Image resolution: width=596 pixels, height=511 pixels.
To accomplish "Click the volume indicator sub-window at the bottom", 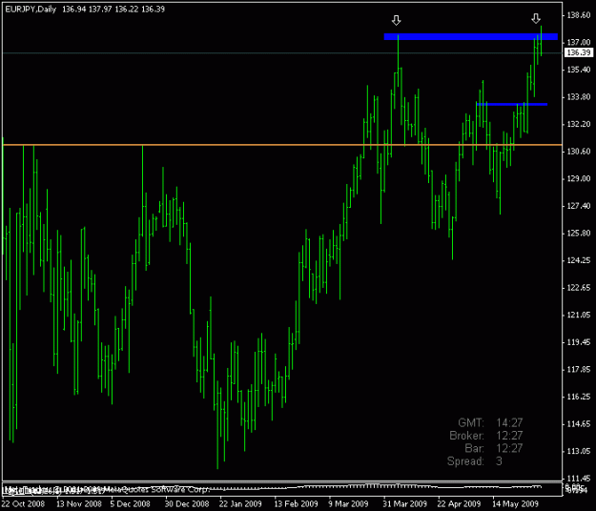I will point(282,488).
